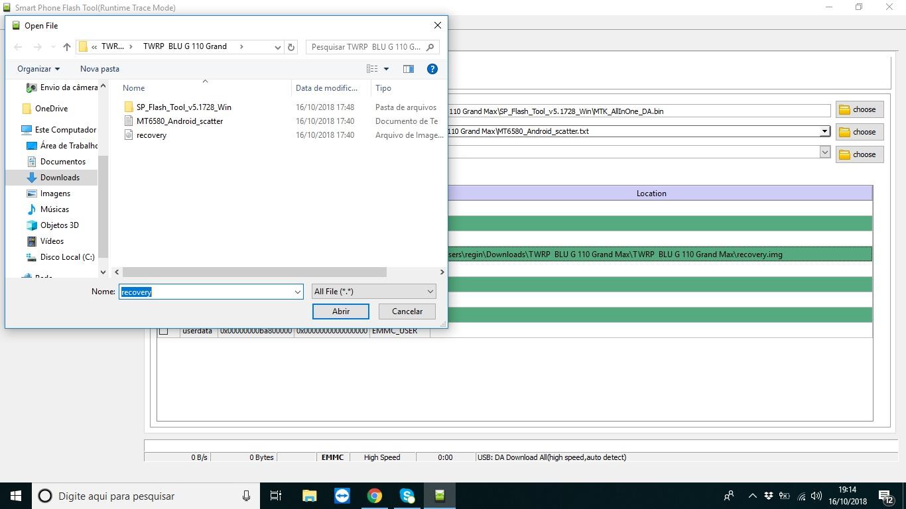Image resolution: width=906 pixels, height=509 pixels.
Task: Change the file view layout icon
Action: [372, 68]
